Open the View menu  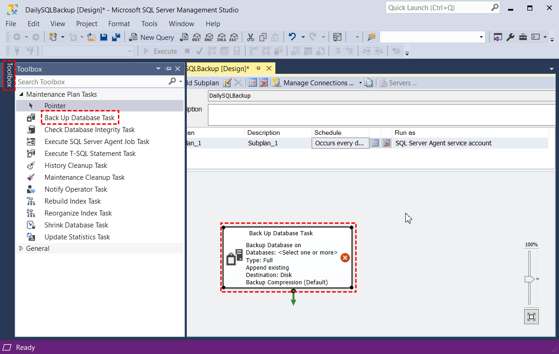[x=58, y=24]
